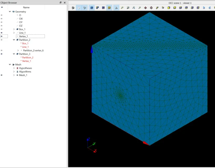
Task: Select Algorithms in the Mesh tree
Action: [25, 72]
